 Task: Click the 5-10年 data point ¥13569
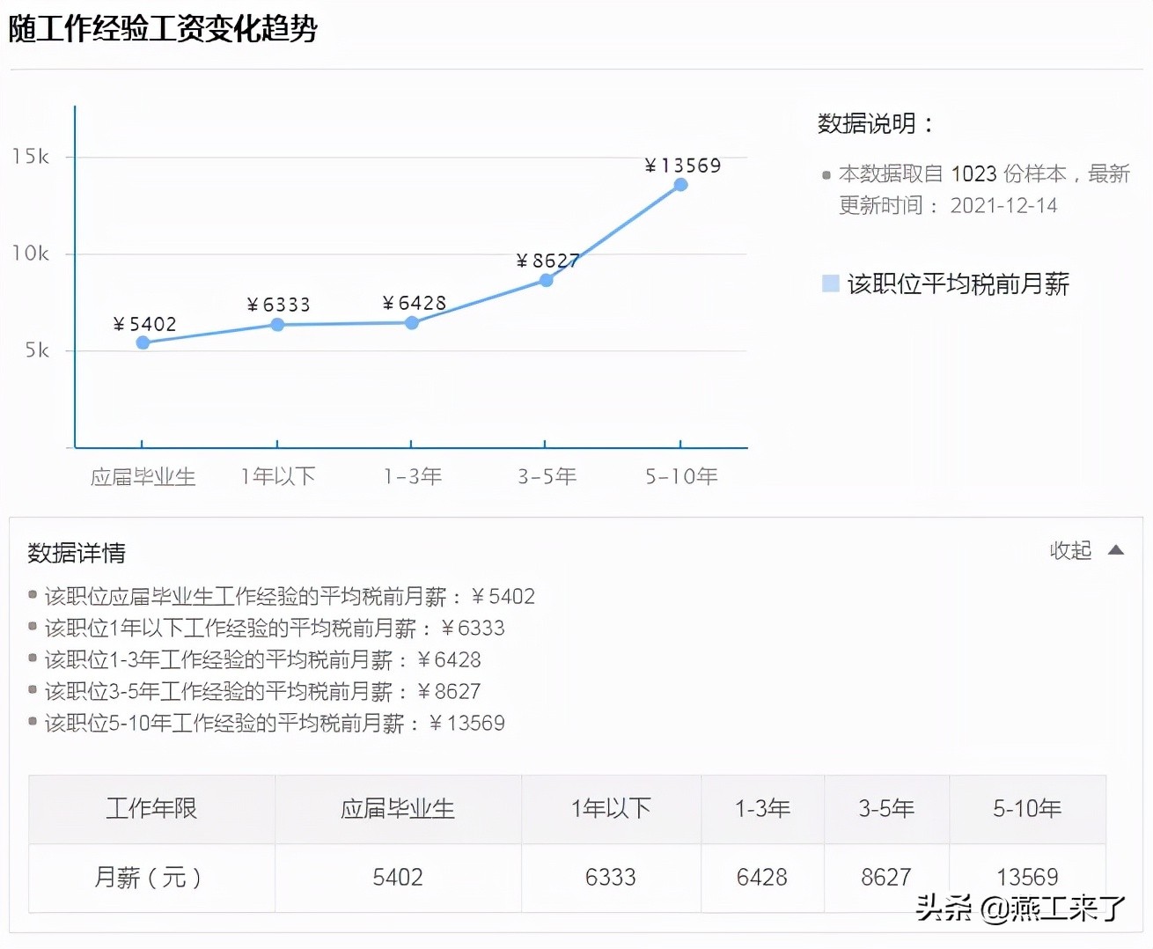tap(680, 185)
